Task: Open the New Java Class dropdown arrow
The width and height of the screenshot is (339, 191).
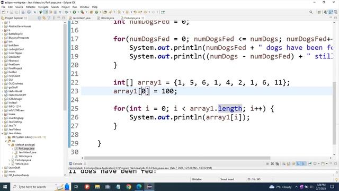Action: click(100, 12)
